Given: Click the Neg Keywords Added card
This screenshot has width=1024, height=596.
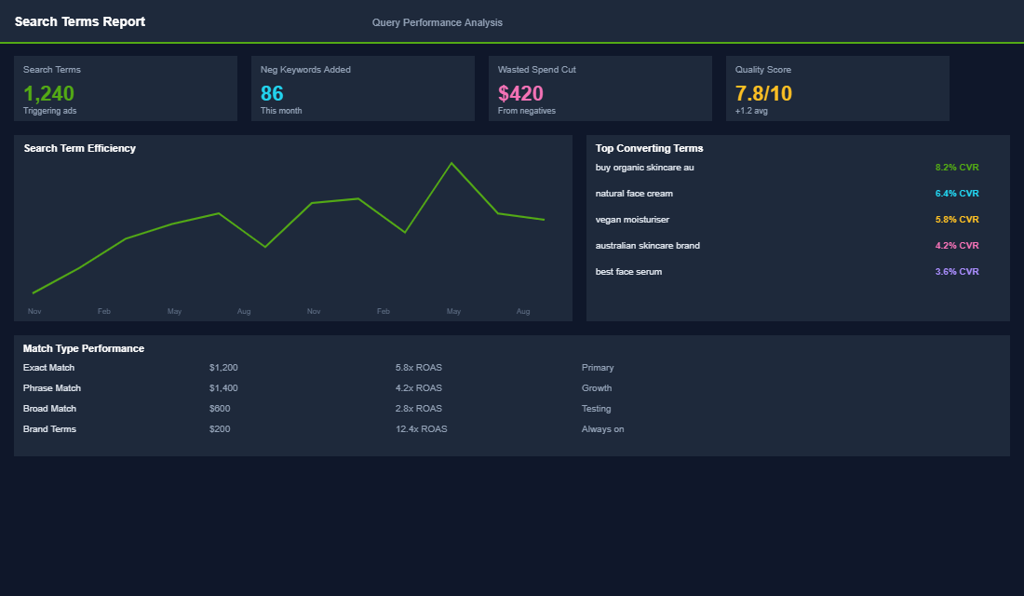Looking at the screenshot, I should 363,88.
